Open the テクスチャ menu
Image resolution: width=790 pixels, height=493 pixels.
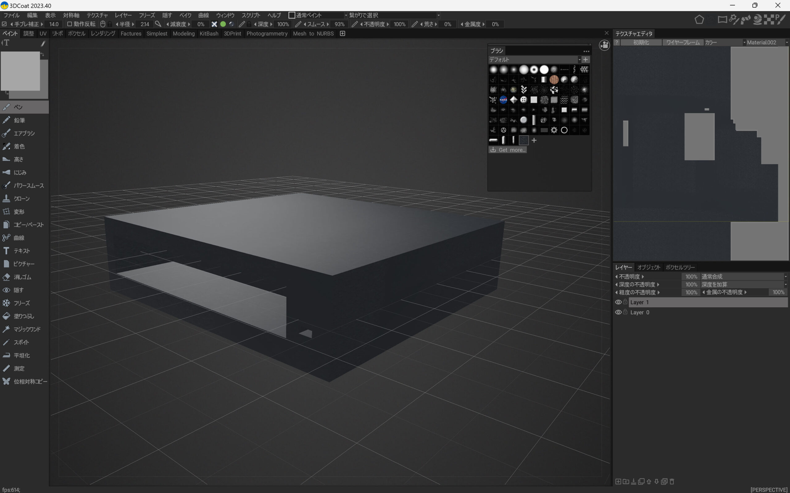click(x=97, y=15)
